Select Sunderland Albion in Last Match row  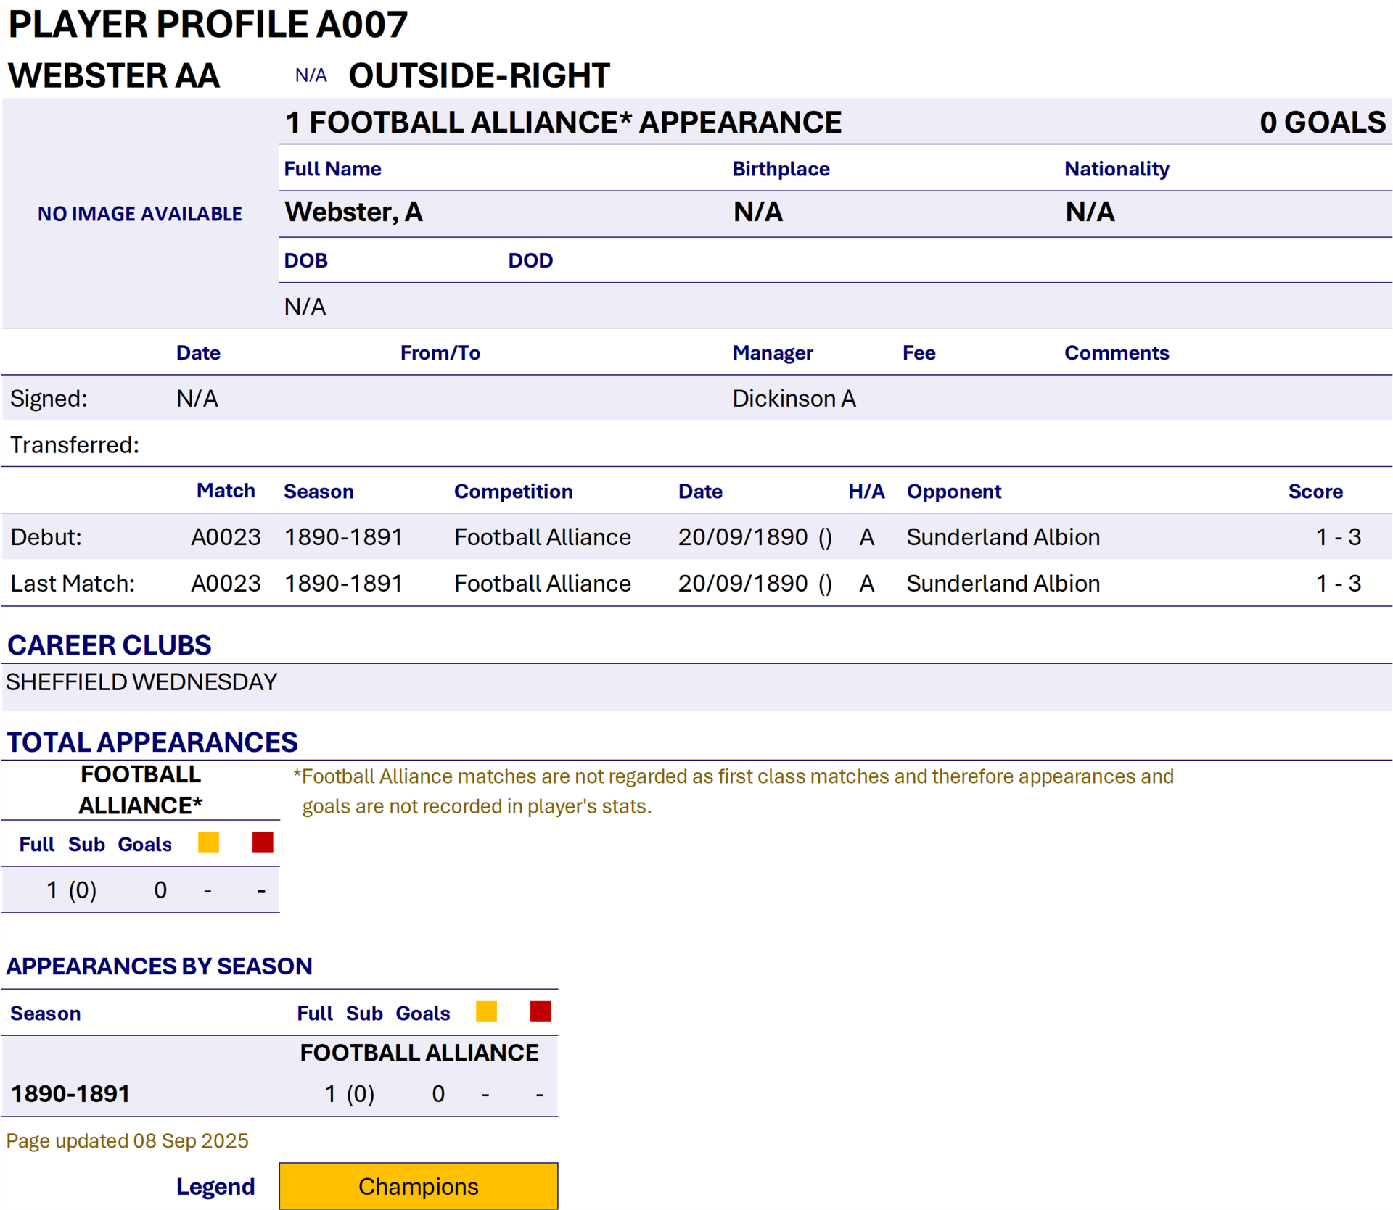(x=1003, y=584)
